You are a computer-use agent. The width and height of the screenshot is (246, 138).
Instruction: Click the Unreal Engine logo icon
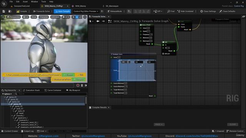(4, 4)
